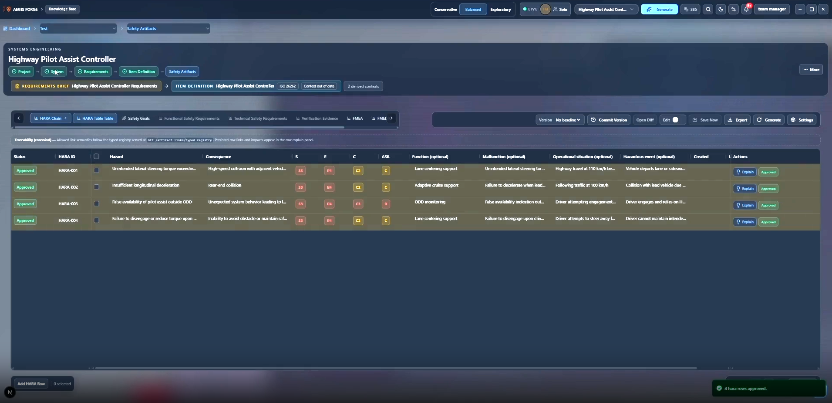
Task: Click the Open Diff button
Action: click(645, 120)
